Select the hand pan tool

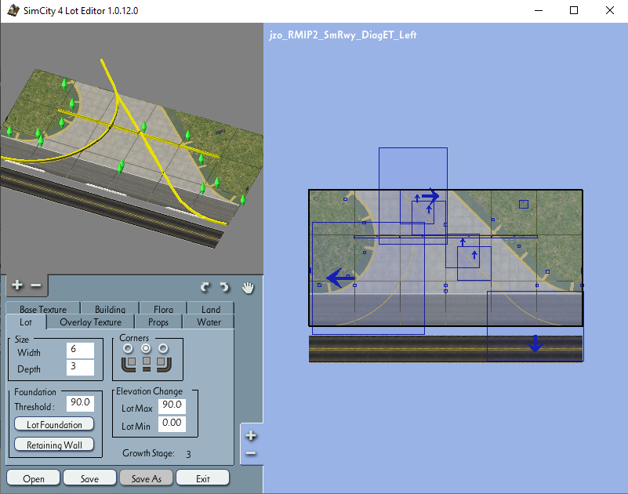(x=248, y=287)
